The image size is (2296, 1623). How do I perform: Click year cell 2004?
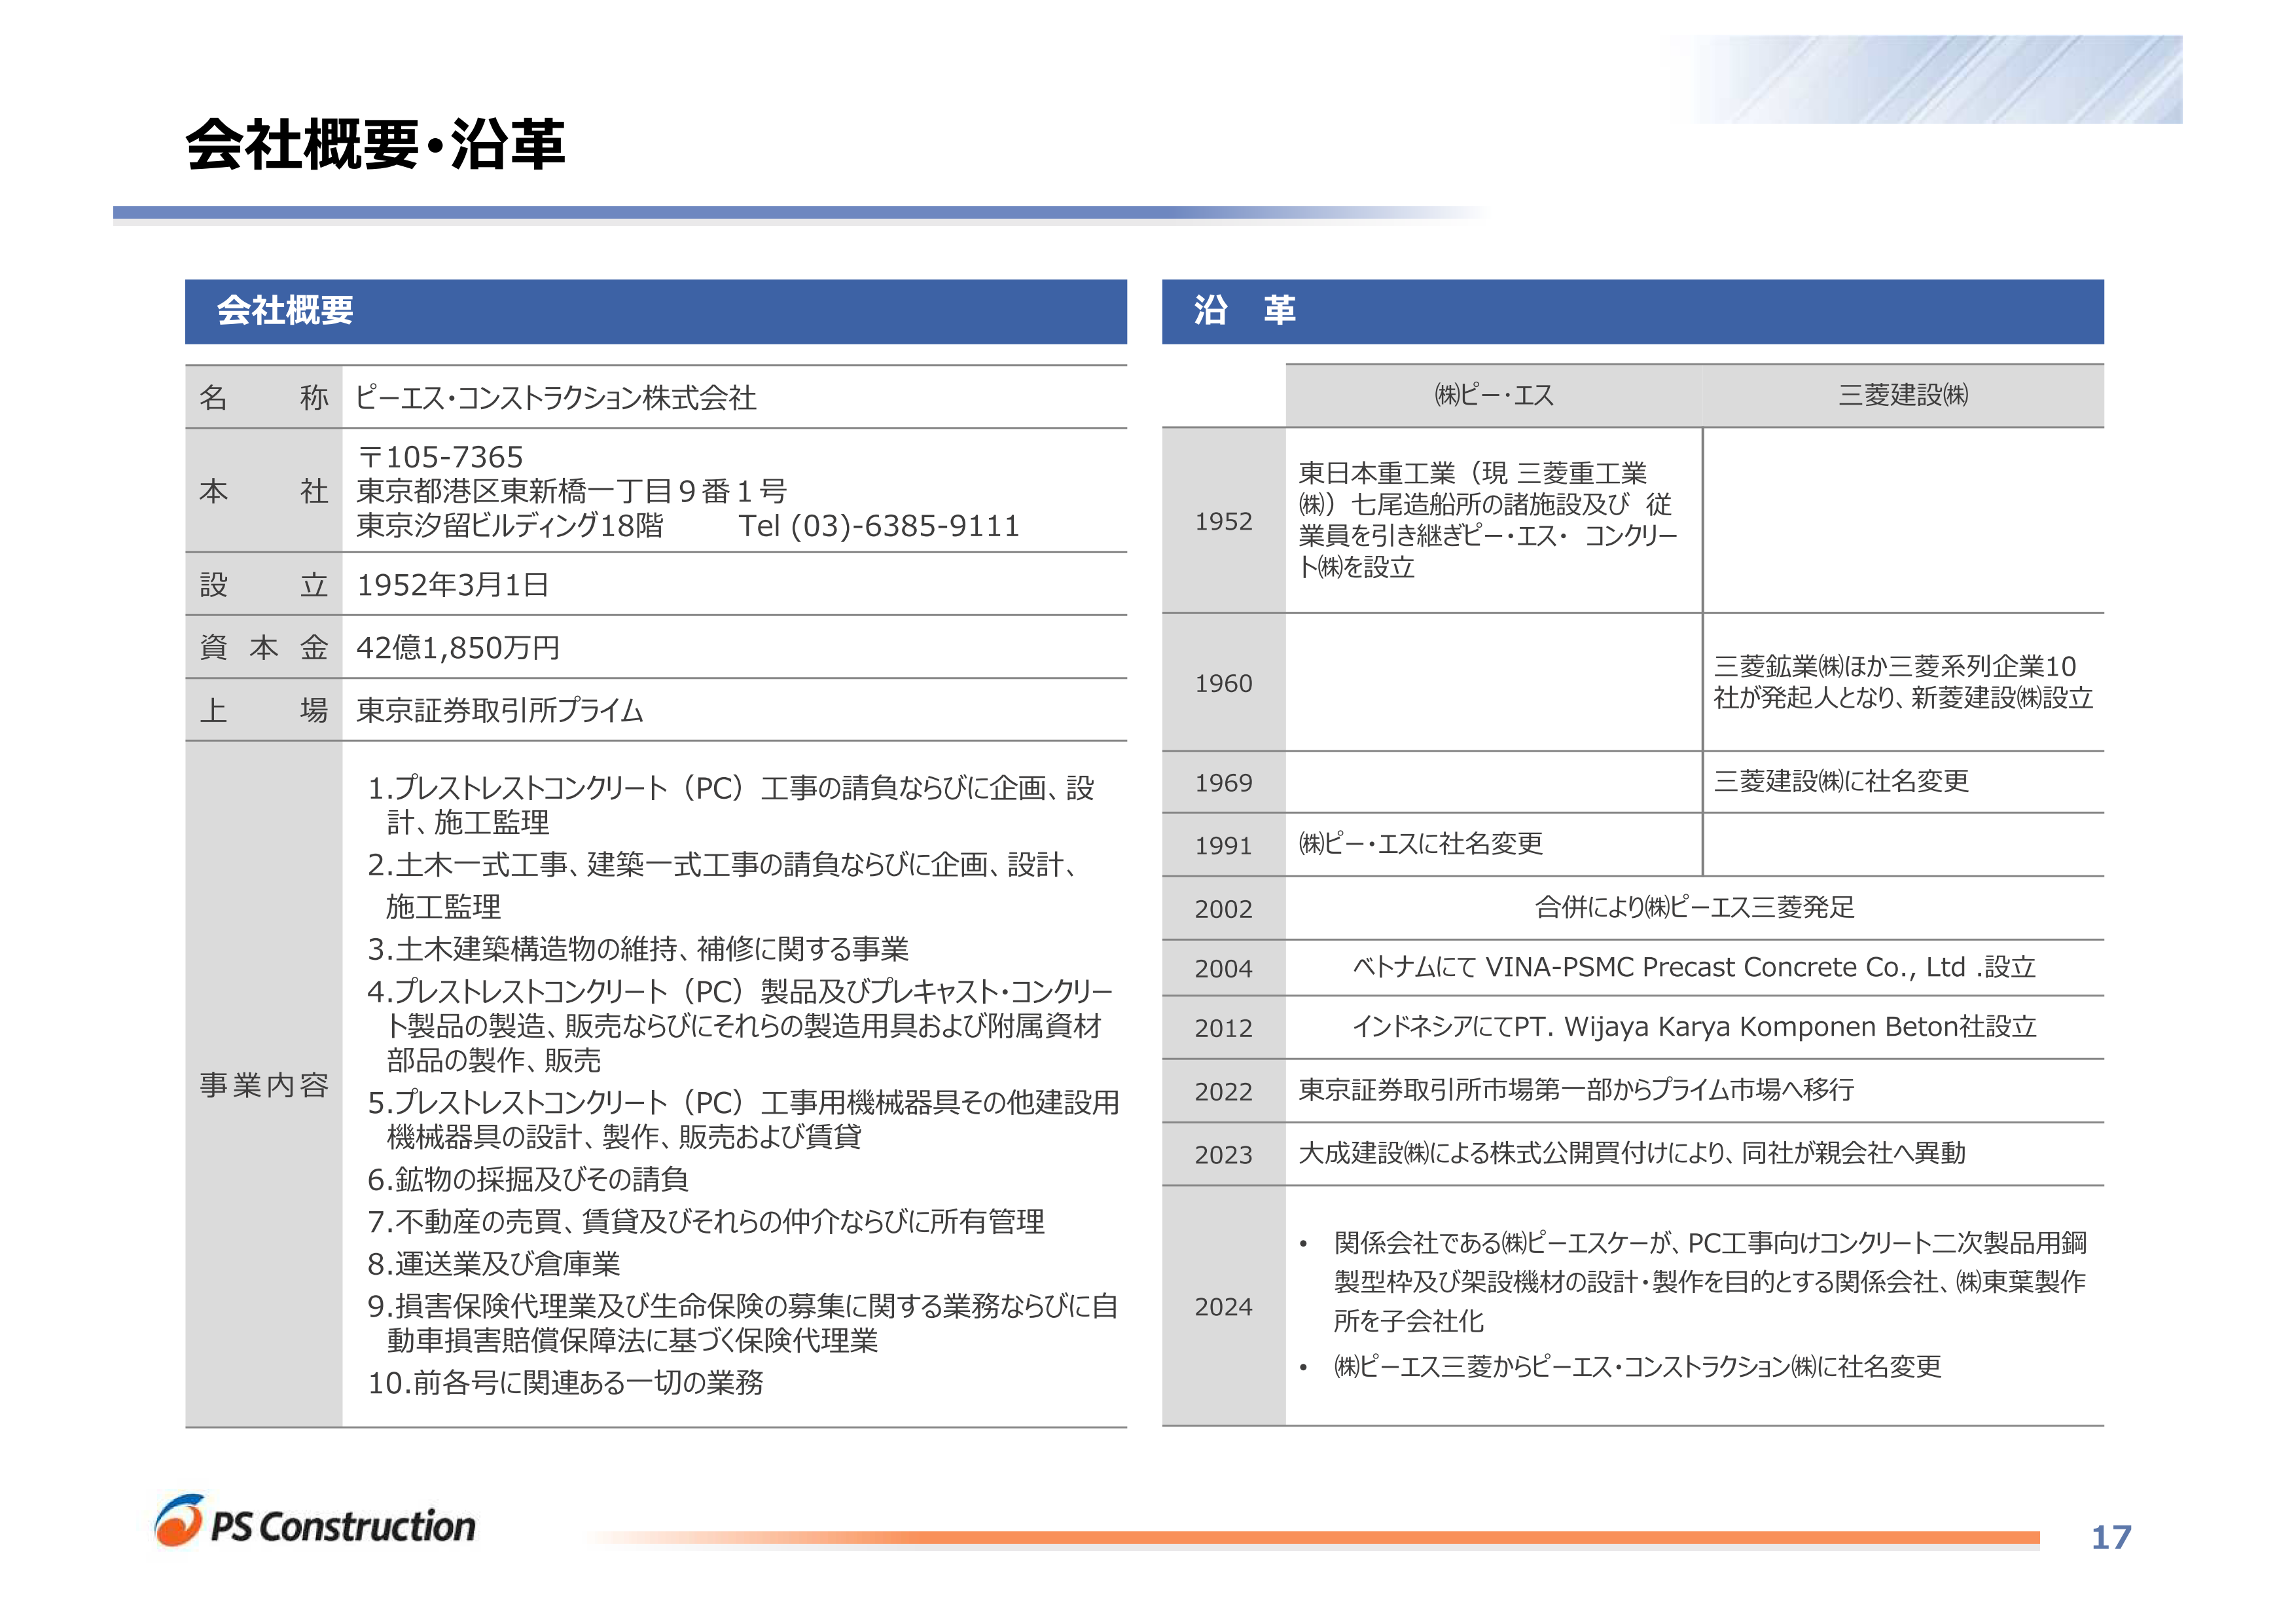click(x=1224, y=969)
